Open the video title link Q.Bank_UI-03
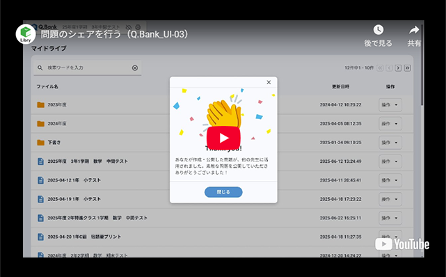 click(x=115, y=34)
